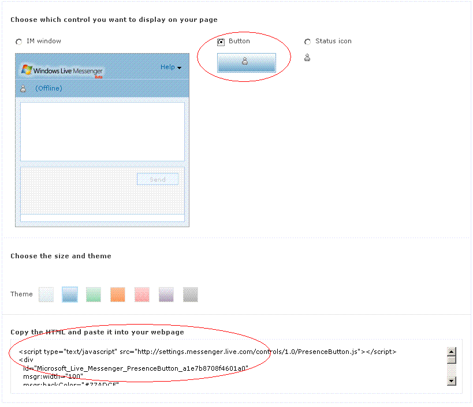This screenshot has height=407, width=473.
Task: Choose the orange theme swatch
Action: [x=118, y=295]
